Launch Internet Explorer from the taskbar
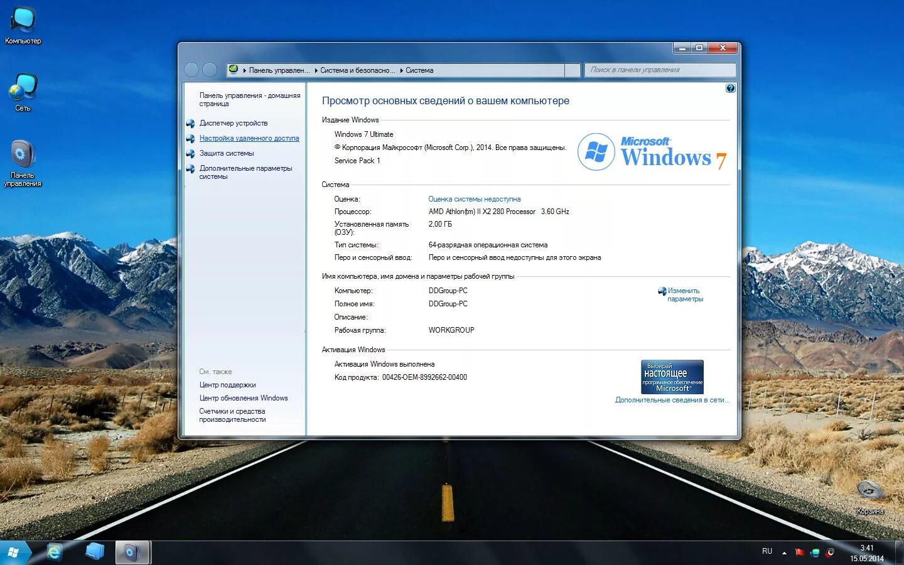 pyautogui.click(x=55, y=552)
